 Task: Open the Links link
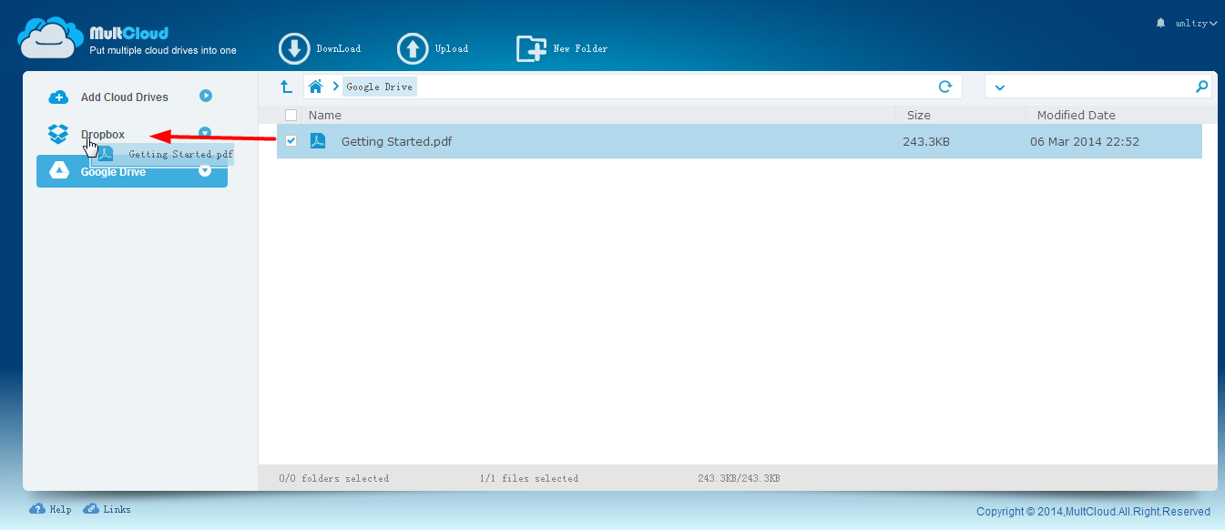(x=117, y=509)
